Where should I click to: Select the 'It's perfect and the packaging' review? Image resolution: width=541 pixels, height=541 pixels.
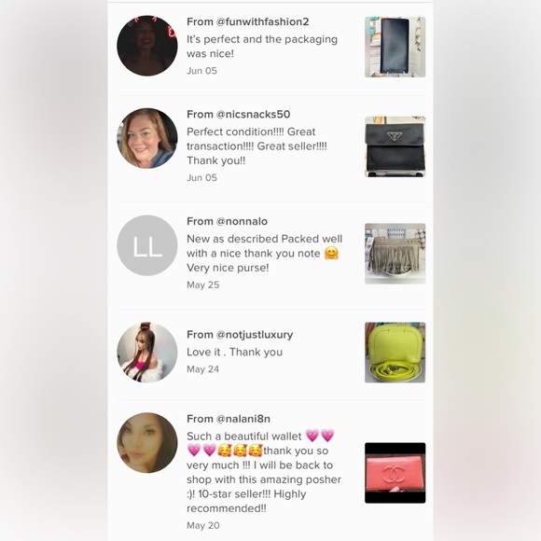262,47
